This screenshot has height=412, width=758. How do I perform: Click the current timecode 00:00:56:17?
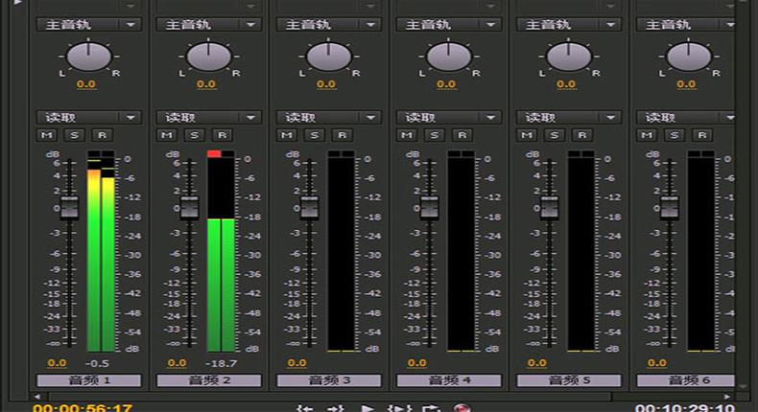tap(69, 407)
